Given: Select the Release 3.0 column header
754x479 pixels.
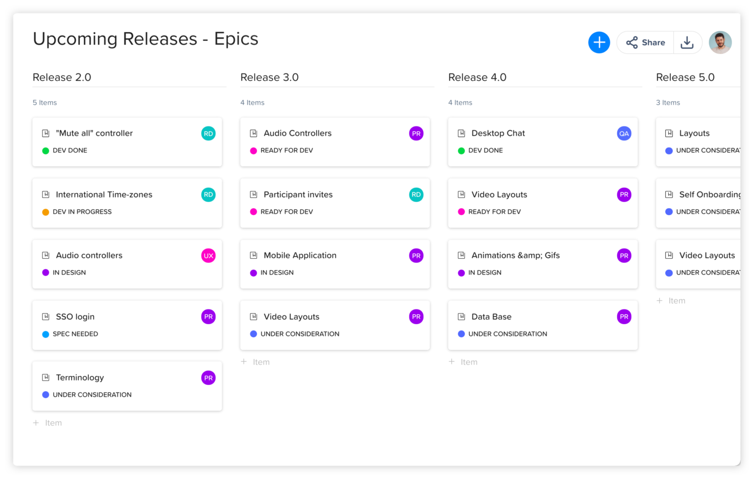Looking at the screenshot, I should tap(269, 78).
